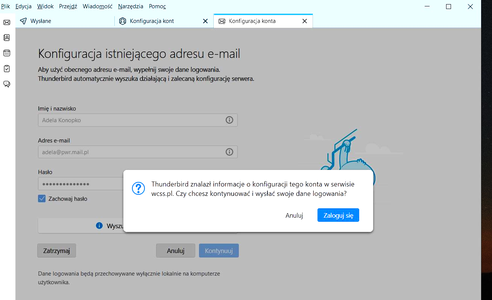This screenshot has width=492, height=300.
Task: Switch to the Wysłane tab
Action: tap(41, 21)
